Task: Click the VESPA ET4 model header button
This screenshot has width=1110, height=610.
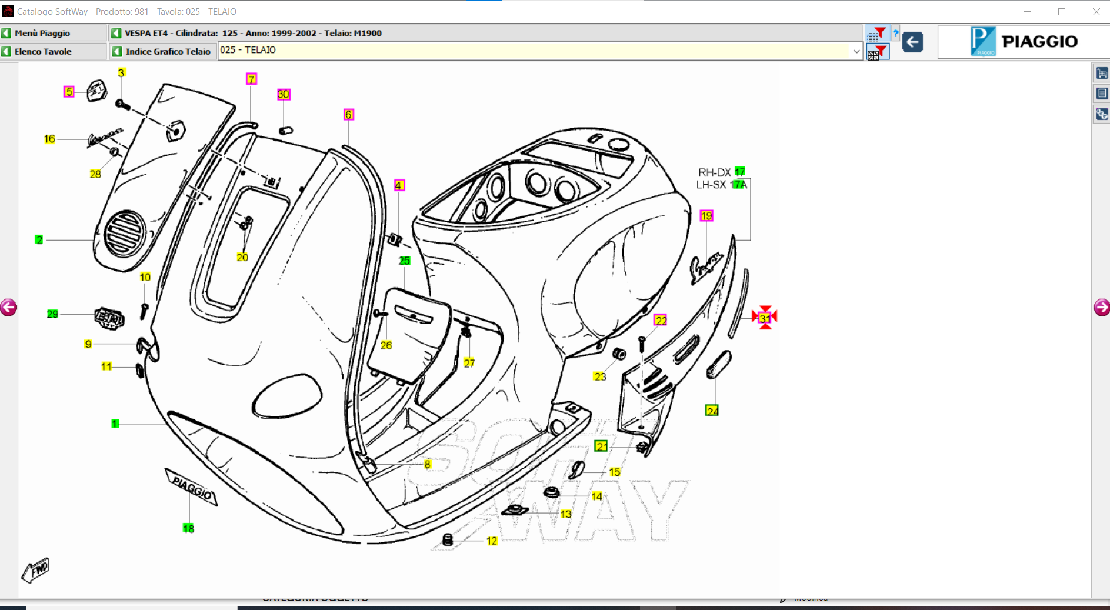Action: 485,33
